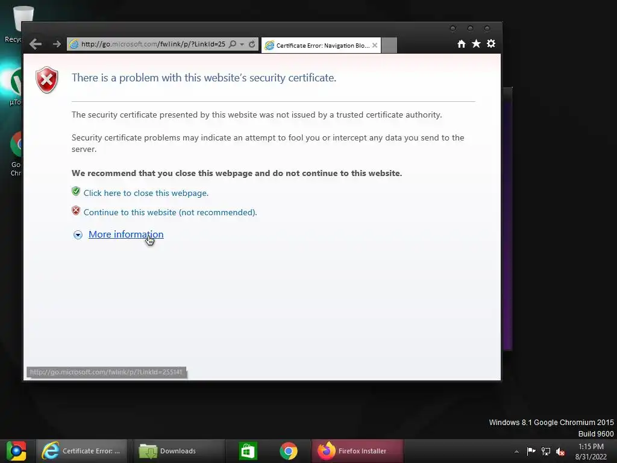This screenshot has width=617, height=463.
Task: Click here to close this webpage link
Action: click(x=146, y=193)
